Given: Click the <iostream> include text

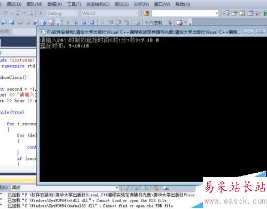Looking at the screenshot, I should 22,60.
